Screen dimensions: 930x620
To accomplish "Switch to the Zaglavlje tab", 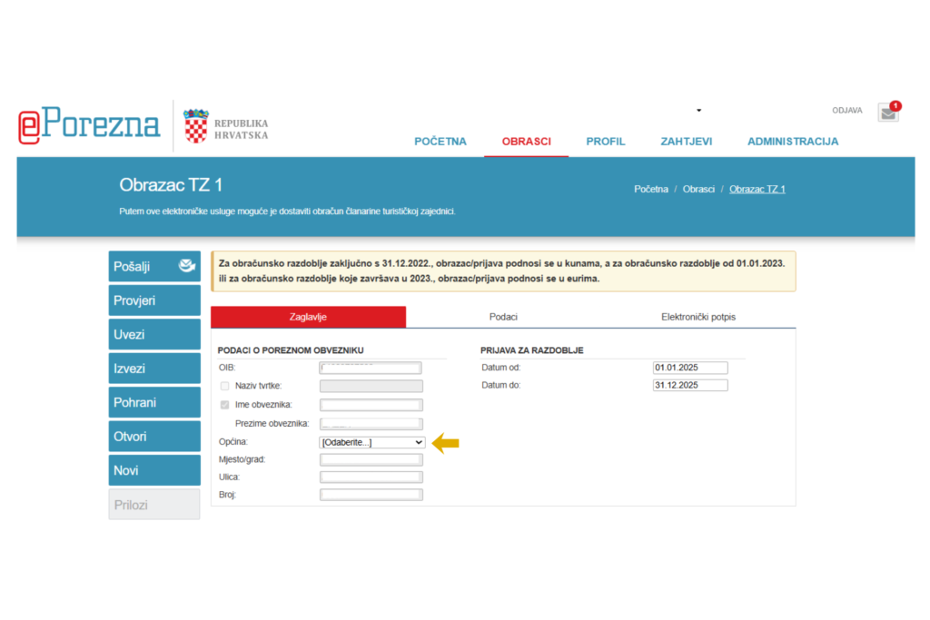I will coord(309,317).
